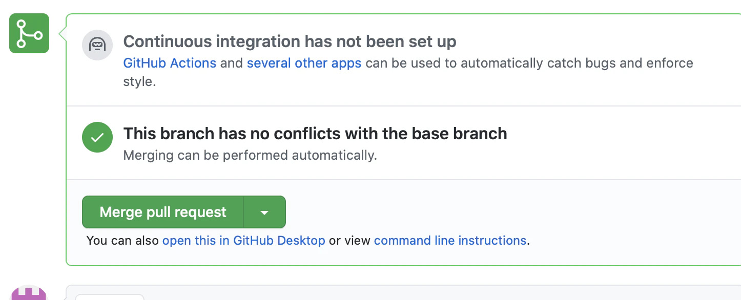The width and height of the screenshot is (741, 300).
Task: Follow the several other apps link
Action: pyautogui.click(x=304, y=63)
